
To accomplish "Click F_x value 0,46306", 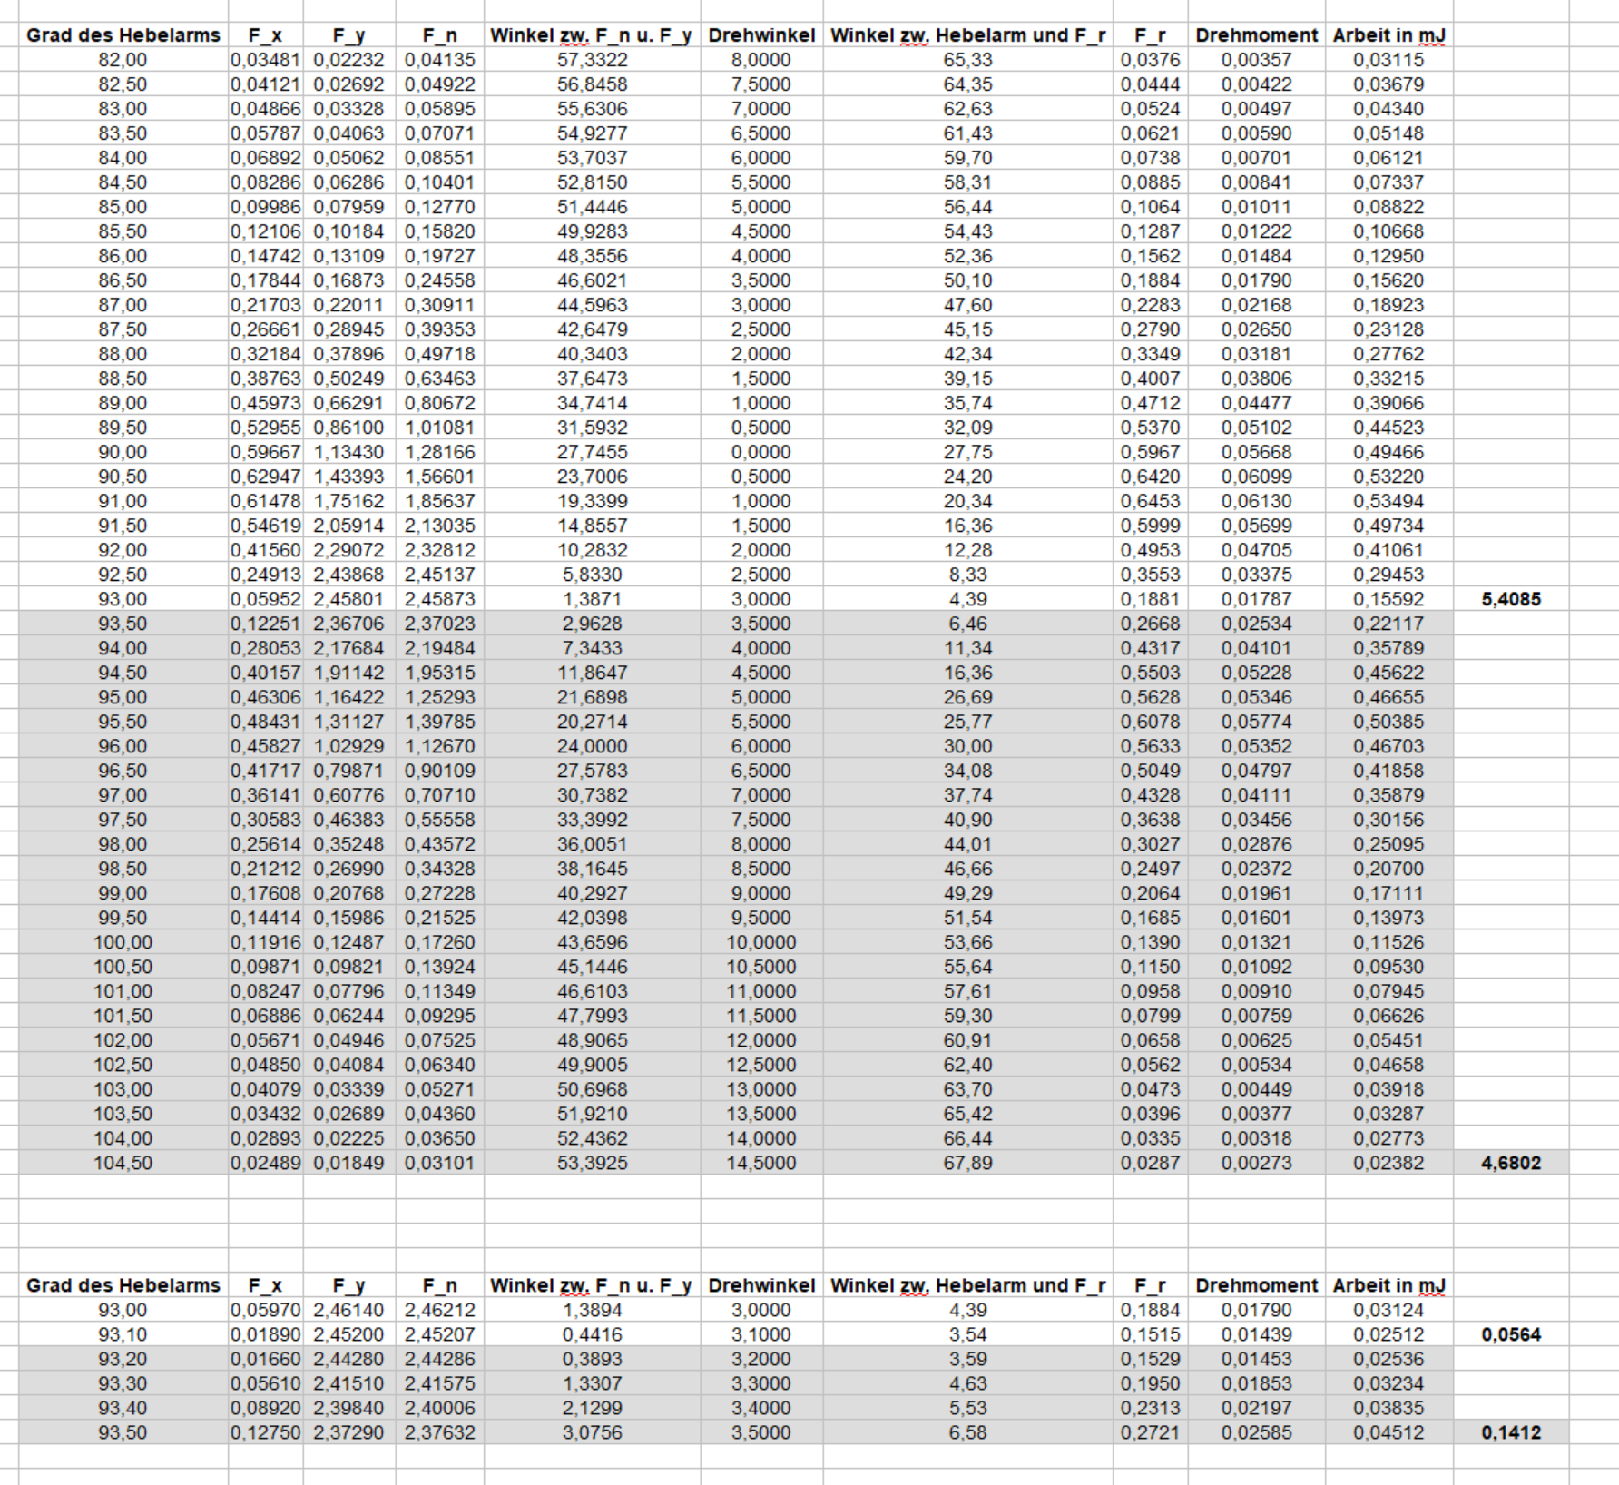I will coord(265,697).
